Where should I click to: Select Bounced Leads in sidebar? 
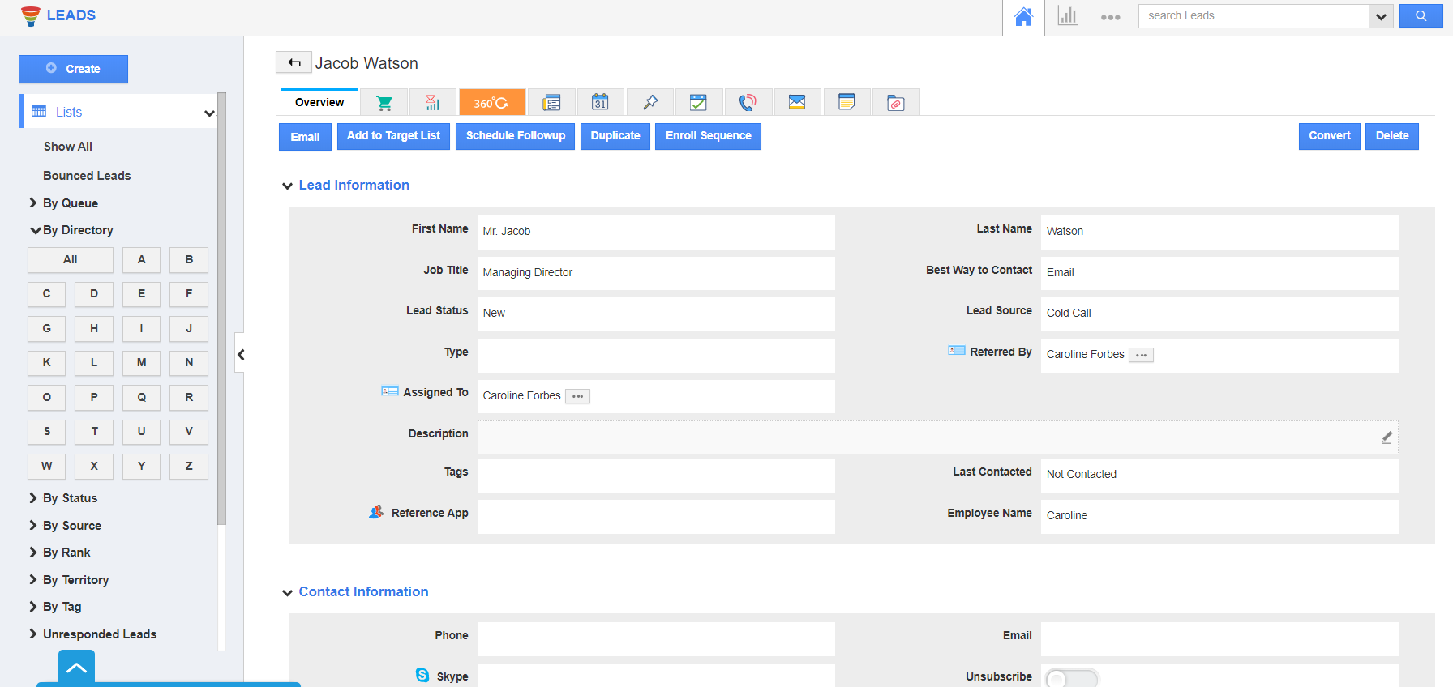point(87,176)
